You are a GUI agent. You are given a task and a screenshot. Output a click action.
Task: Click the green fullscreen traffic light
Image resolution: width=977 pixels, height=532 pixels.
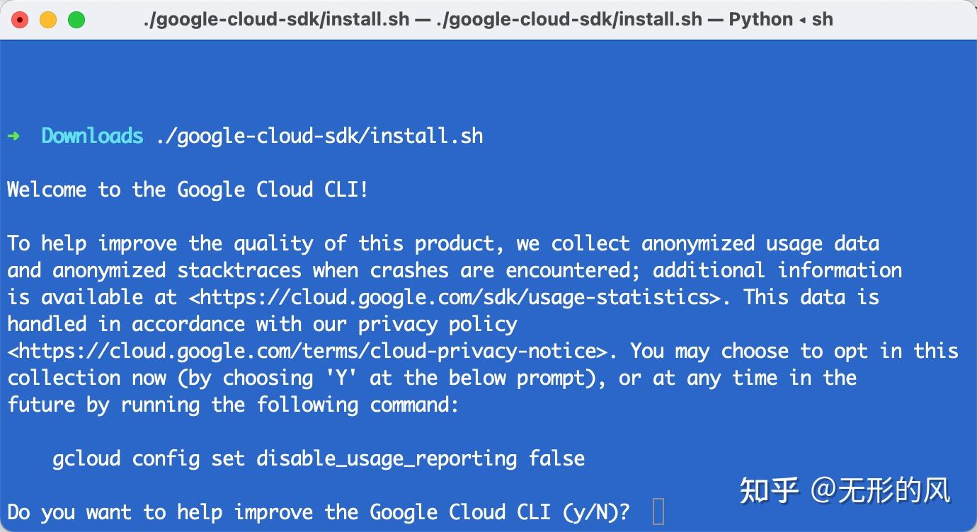pyautogui.click(x=76, y=19)
